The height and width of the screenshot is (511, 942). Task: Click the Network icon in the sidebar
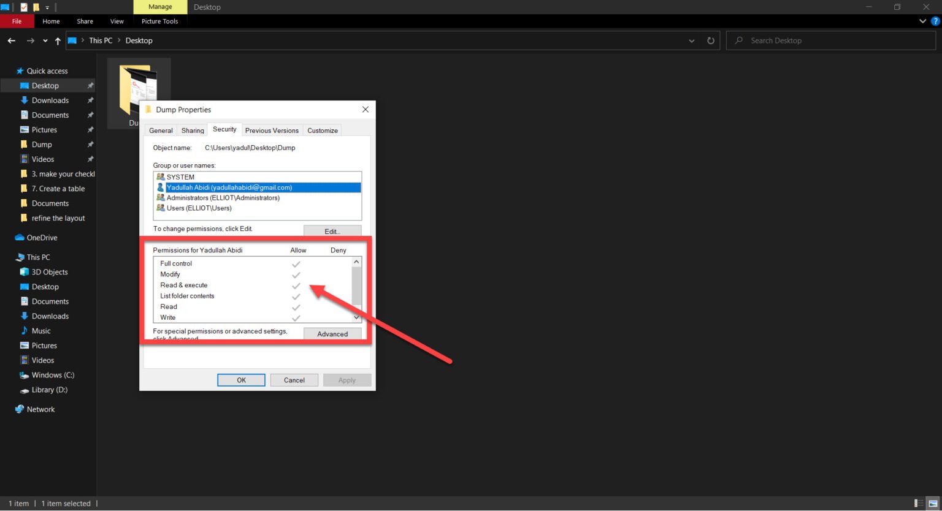tap(19, 409)
